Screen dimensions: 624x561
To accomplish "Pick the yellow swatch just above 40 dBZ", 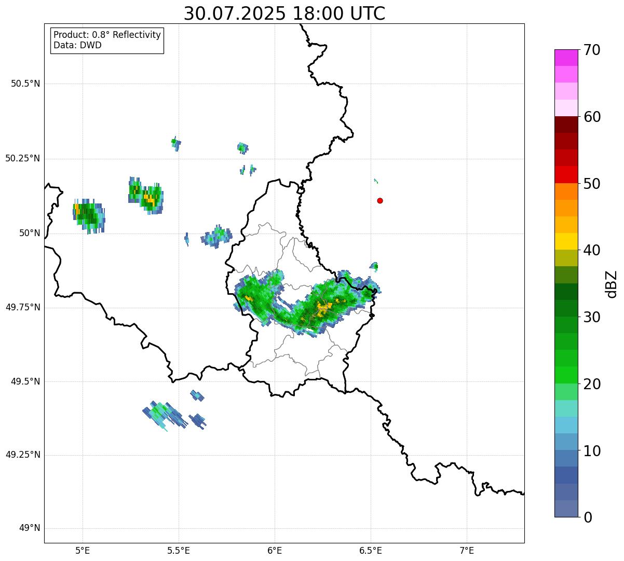I will coord(566,241).
